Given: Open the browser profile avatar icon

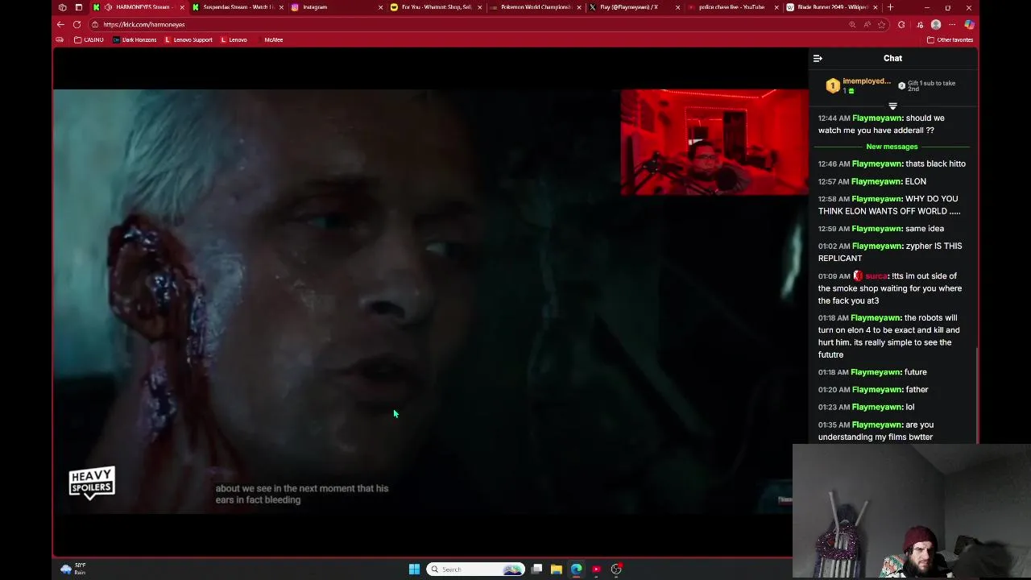Looking at the screenshot, I should 935,24.
